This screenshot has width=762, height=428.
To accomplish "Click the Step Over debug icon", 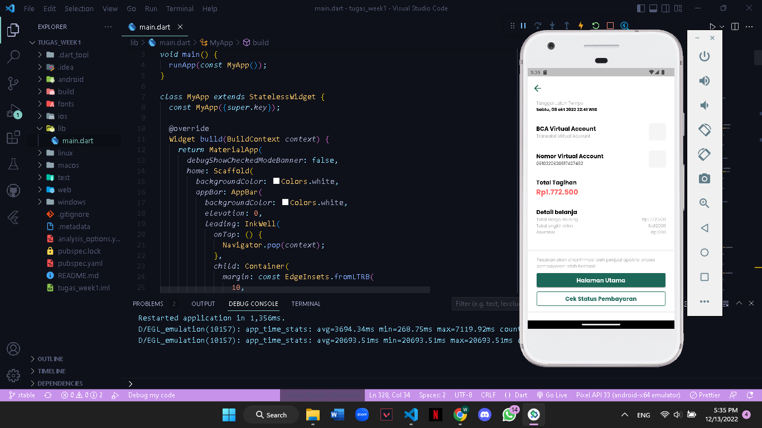I will point(537,26).
